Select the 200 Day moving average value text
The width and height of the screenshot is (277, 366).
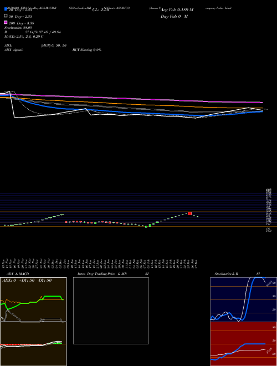(x=22, y=23)
